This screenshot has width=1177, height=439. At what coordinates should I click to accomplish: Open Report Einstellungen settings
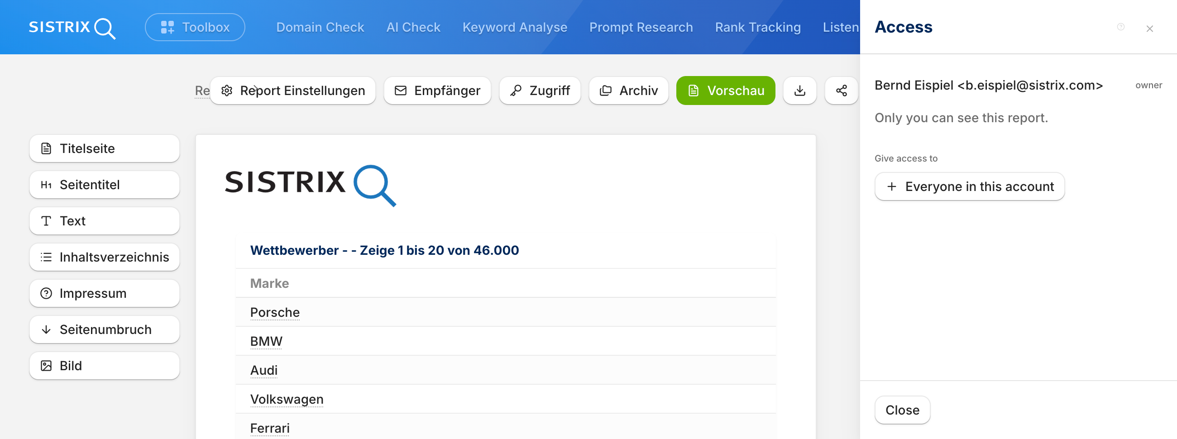tap(293, 91)
